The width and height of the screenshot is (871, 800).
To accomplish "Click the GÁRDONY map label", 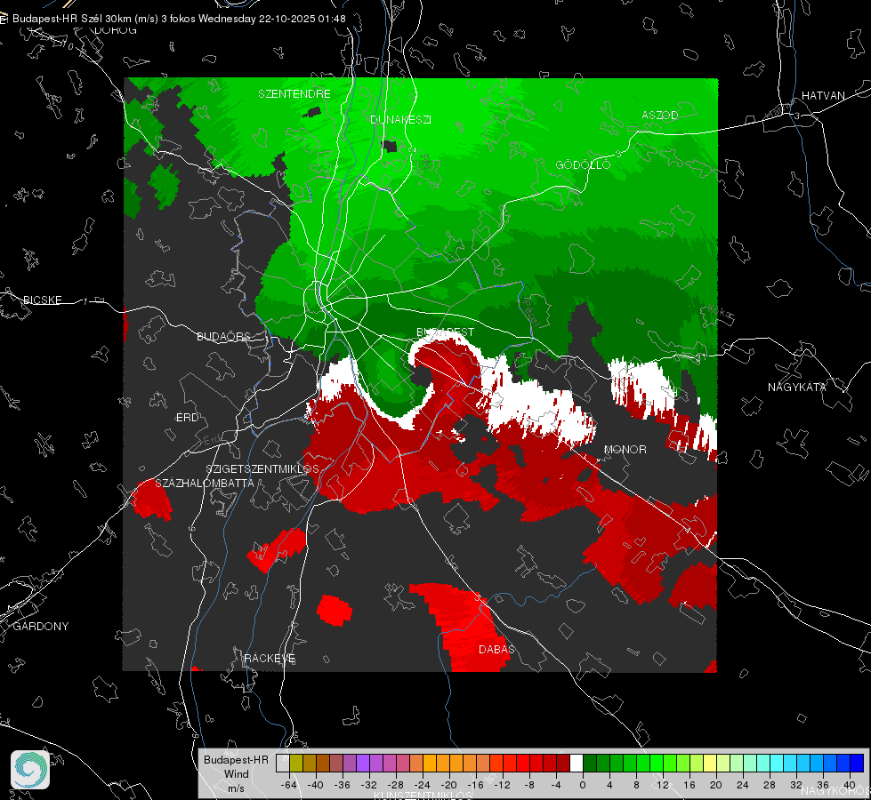I will point(41,627).
